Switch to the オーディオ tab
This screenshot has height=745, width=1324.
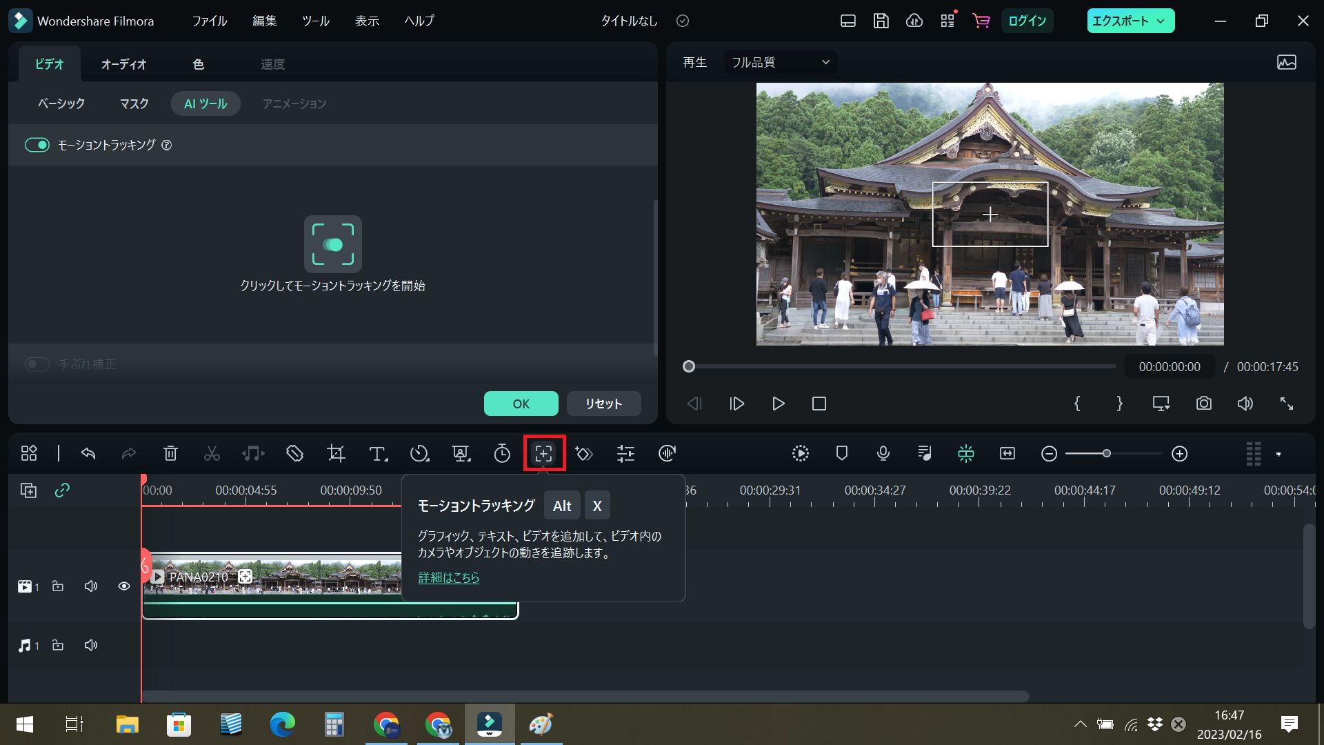tap(124, 63)
